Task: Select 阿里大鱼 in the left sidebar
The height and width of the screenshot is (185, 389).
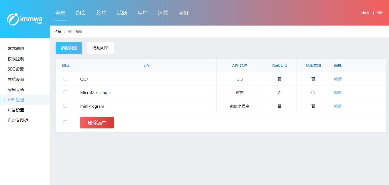Action: pos(16,90)
